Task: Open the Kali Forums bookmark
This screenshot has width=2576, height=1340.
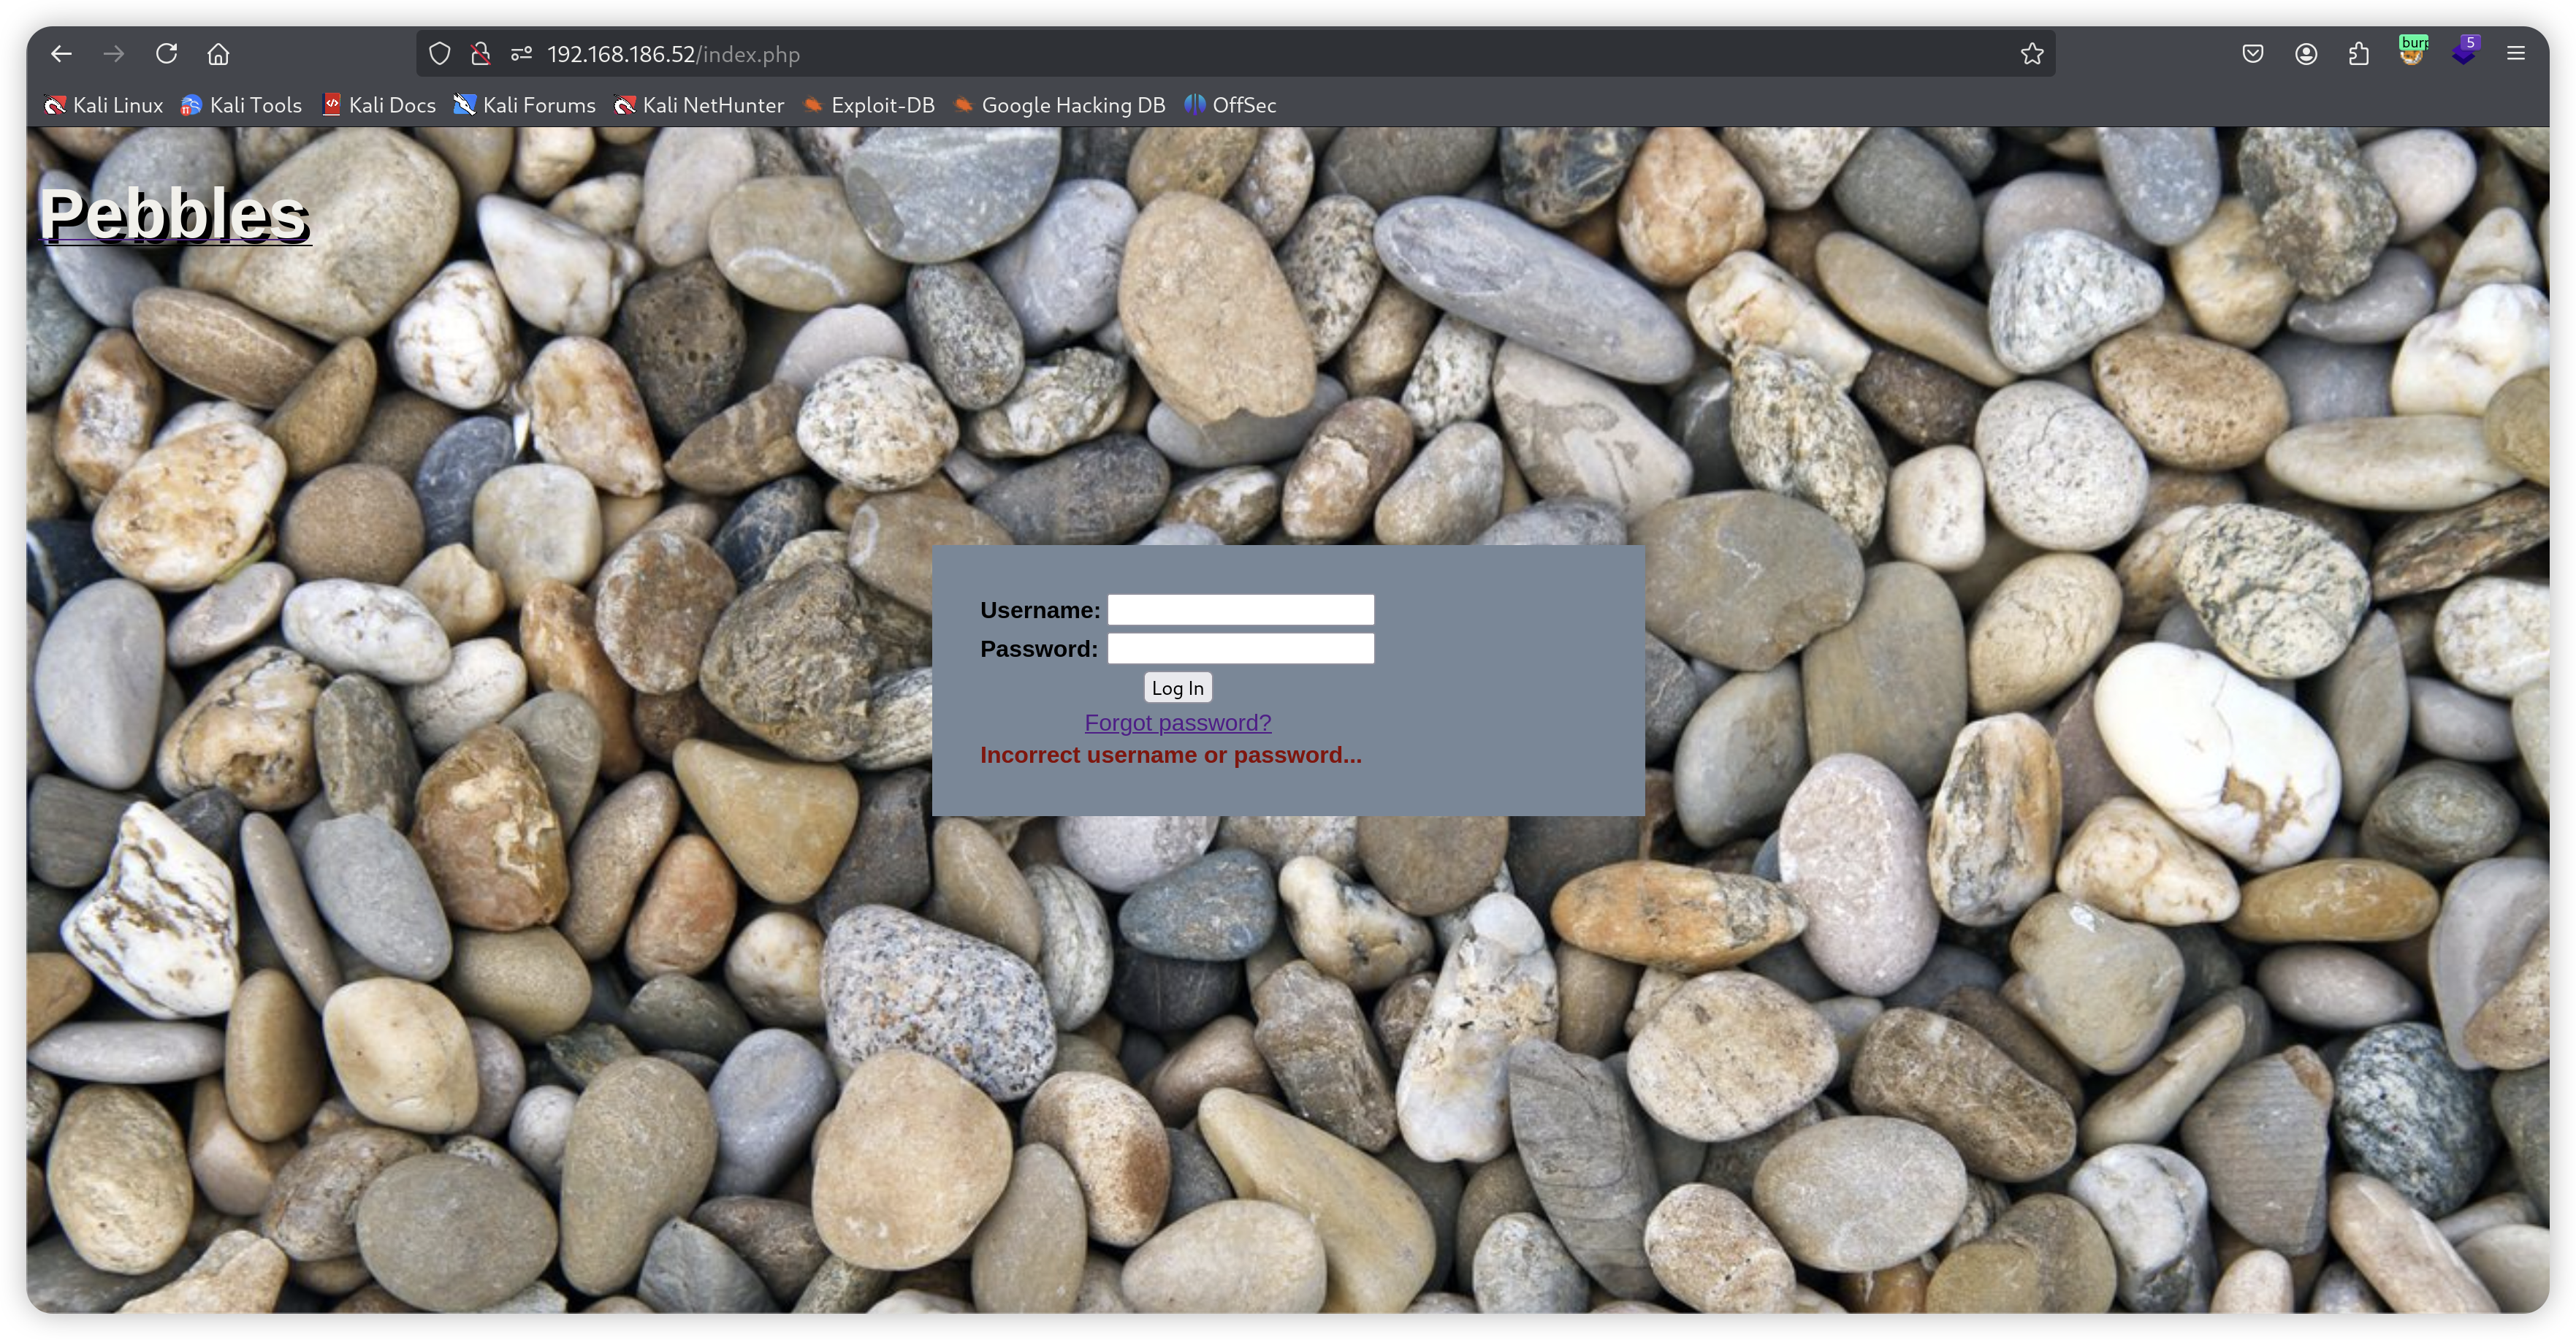Action: click(524, 105)
